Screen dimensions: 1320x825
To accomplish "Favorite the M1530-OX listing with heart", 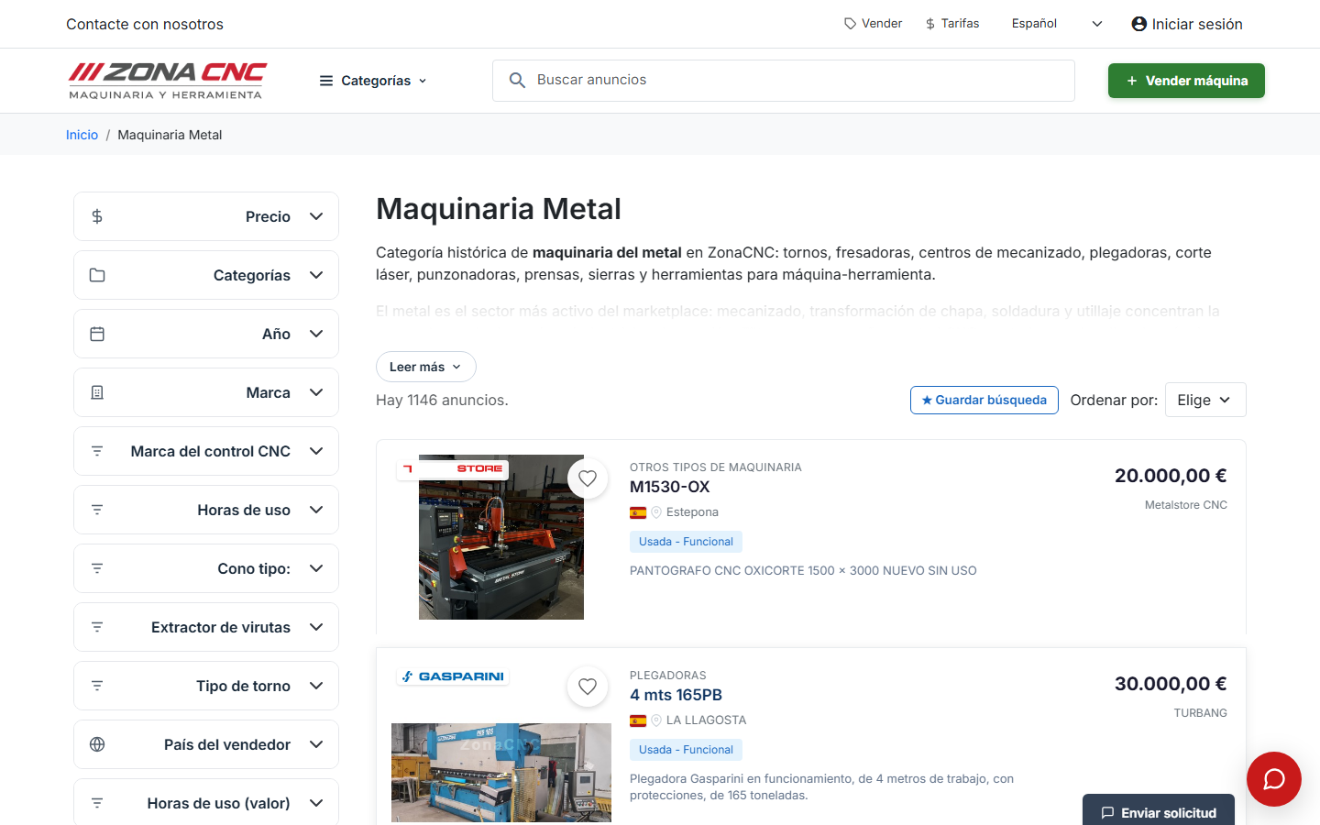I will (588, 478).
